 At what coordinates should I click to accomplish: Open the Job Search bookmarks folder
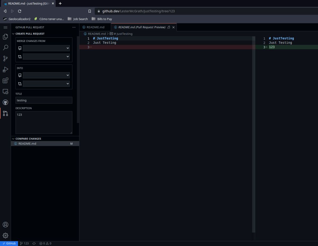tap(78, 19)
